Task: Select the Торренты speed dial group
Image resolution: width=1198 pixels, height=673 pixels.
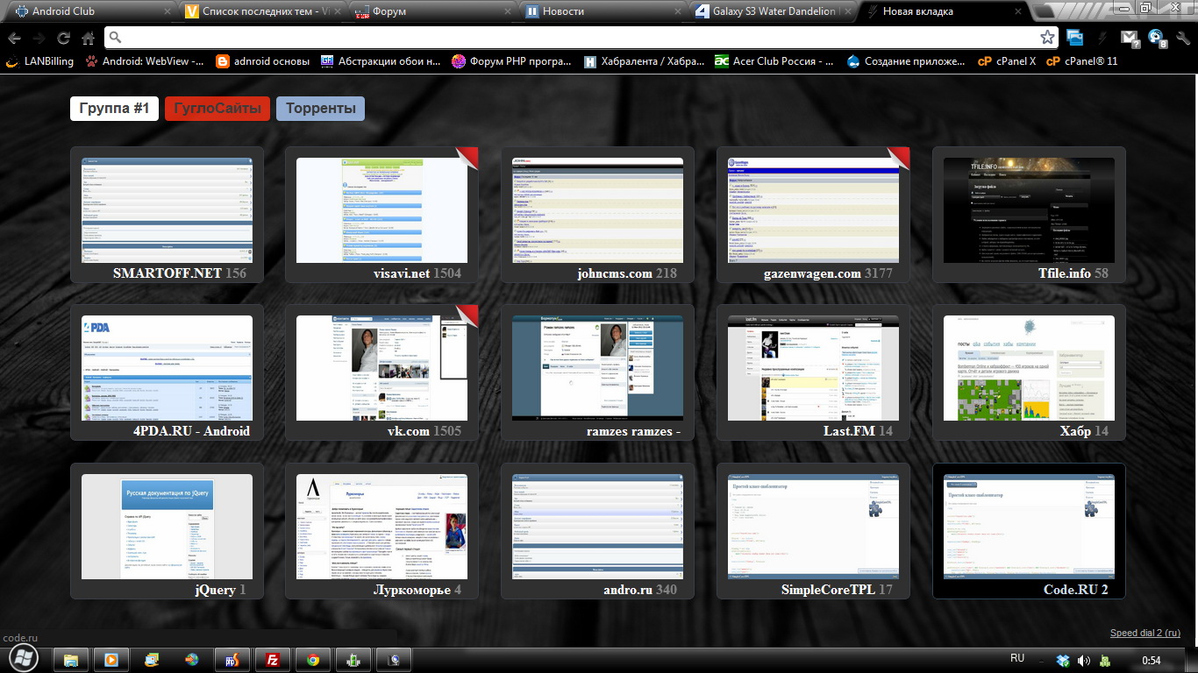Action: (320, 109)
